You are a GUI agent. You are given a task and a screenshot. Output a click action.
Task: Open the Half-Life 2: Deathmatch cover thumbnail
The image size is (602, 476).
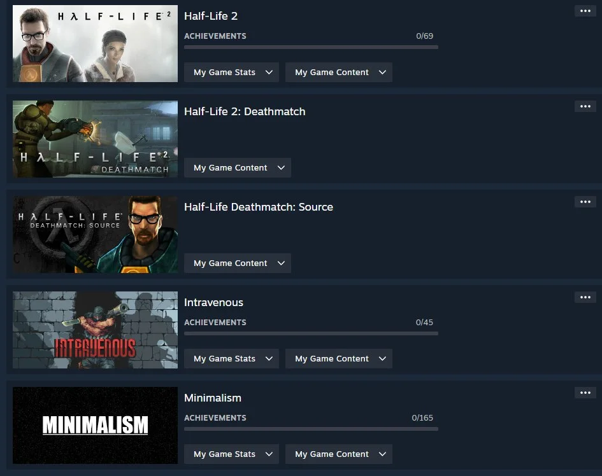pos(95,139)
